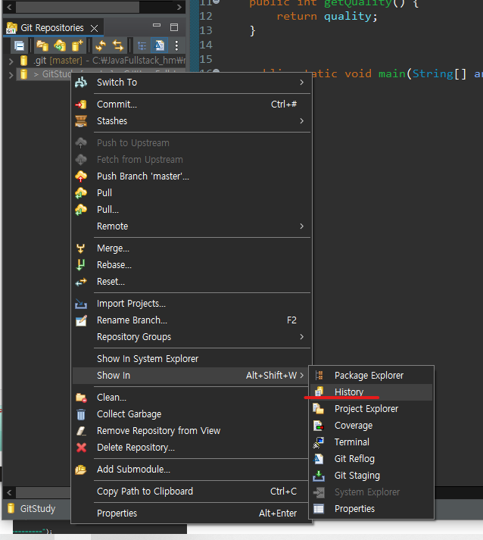Expand the GitStudy repository node
This screenshot has height=540, width=483.
point(11,74)
